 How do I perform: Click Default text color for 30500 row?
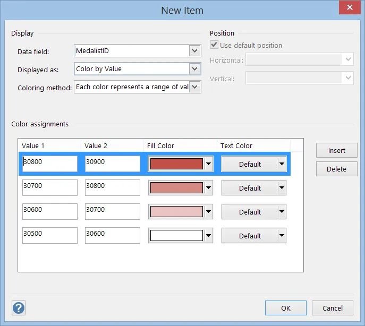point(250,236)
